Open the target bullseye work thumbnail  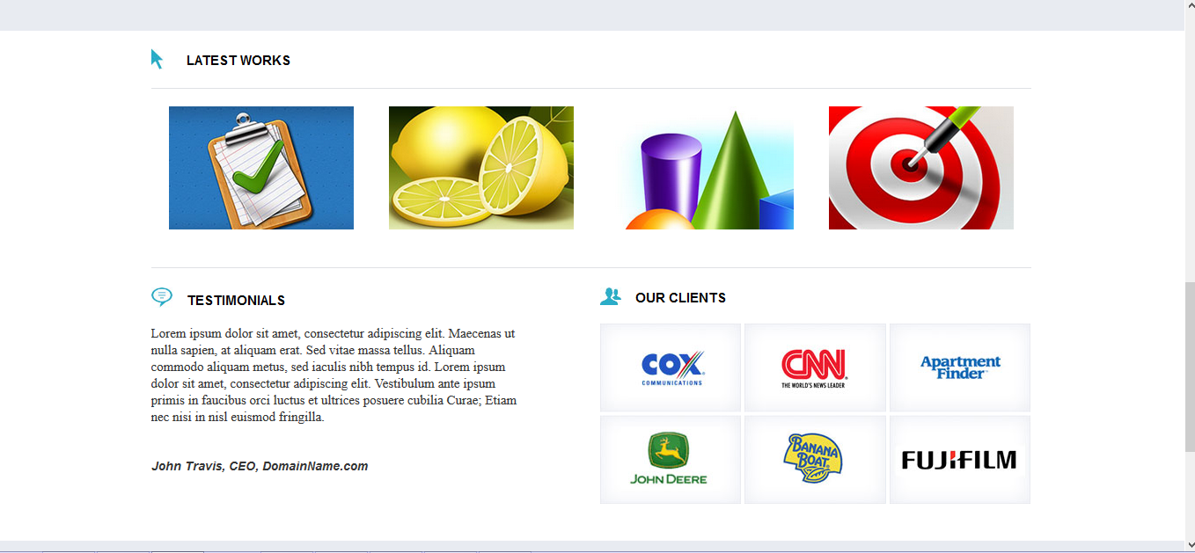(x=921, y=168)
